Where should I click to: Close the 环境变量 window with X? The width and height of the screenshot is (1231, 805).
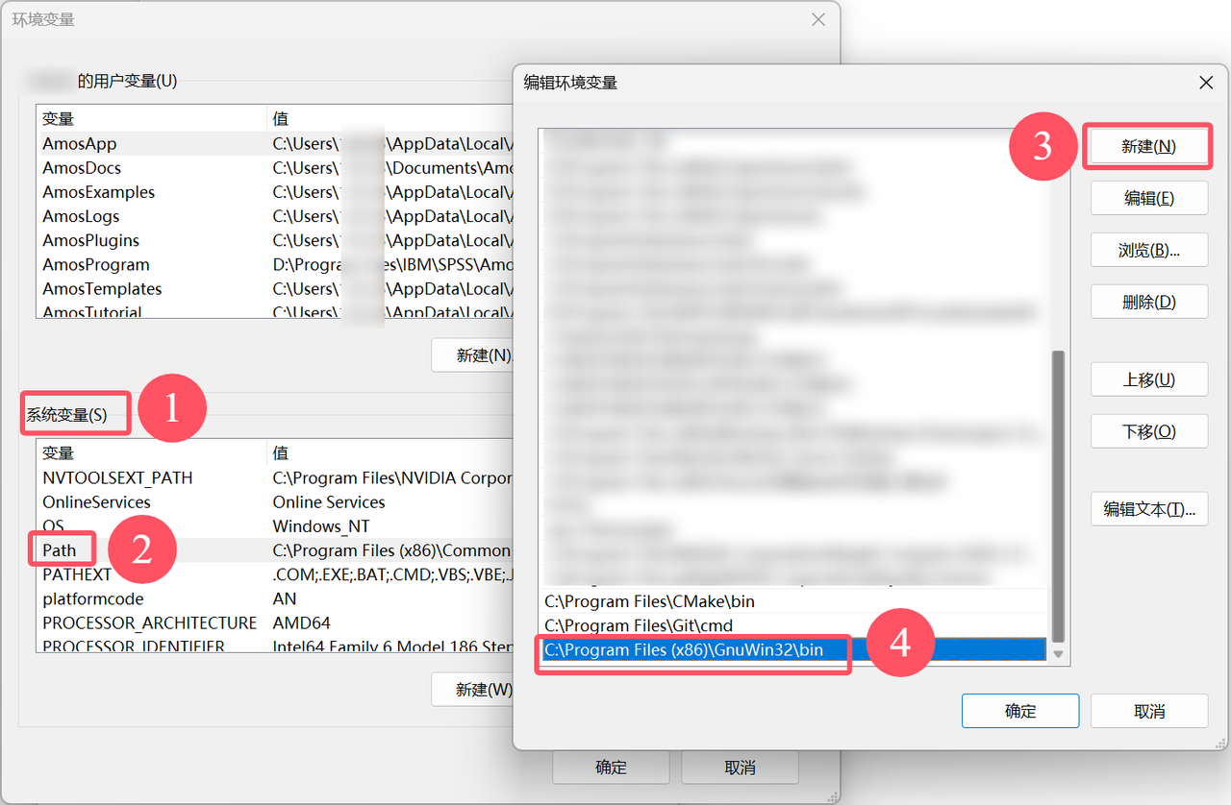[818, 19]
